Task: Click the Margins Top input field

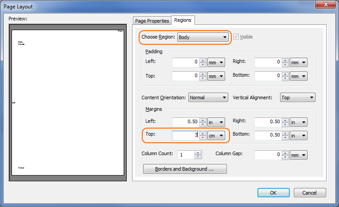Action: 185,136
